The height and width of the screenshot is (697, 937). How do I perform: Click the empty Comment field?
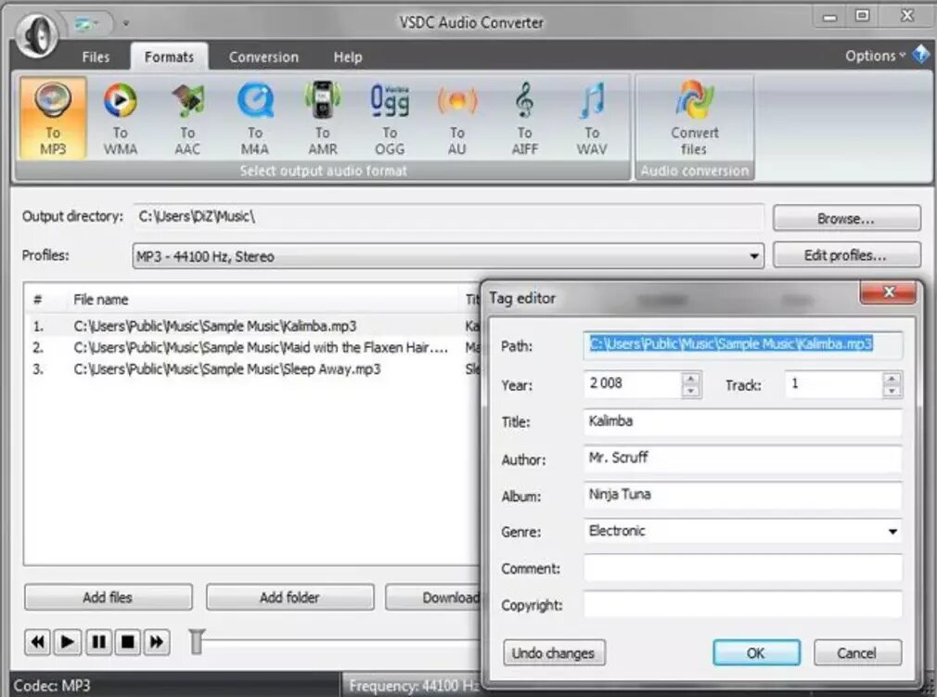(x=742, y=568)
